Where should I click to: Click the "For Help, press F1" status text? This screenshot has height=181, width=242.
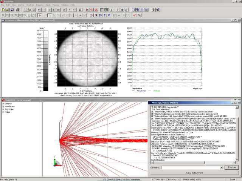(8, 179)
